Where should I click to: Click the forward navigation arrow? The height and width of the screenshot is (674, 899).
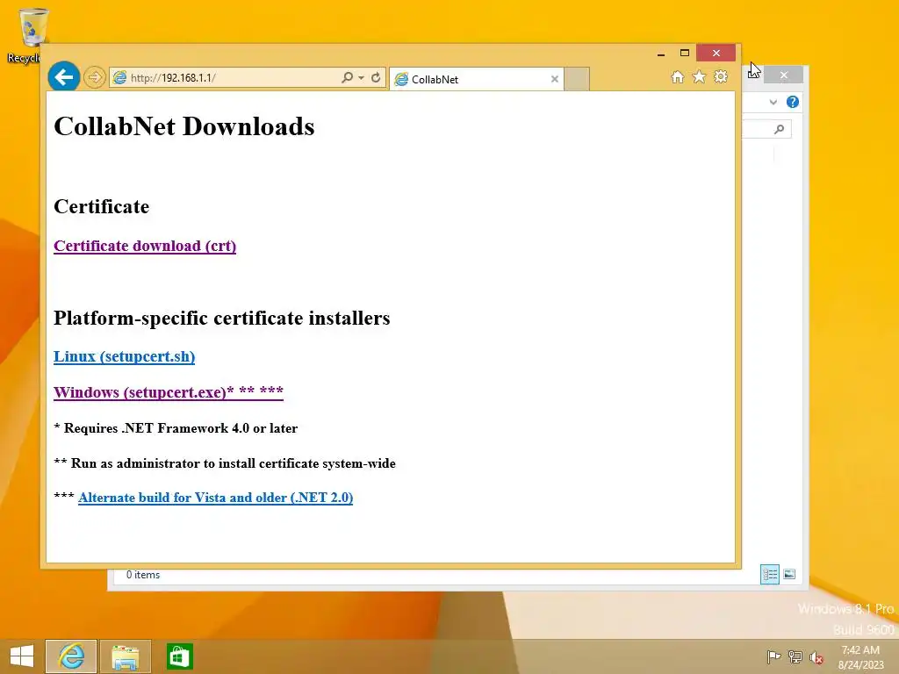pyautogui.click(x=95, y=77)
